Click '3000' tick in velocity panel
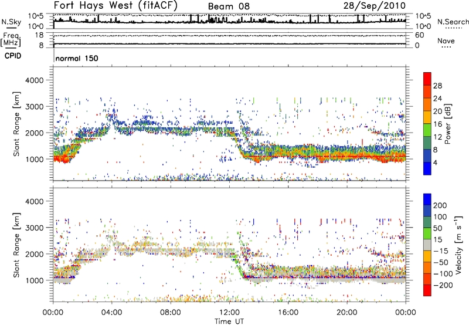 coord(35,228)
